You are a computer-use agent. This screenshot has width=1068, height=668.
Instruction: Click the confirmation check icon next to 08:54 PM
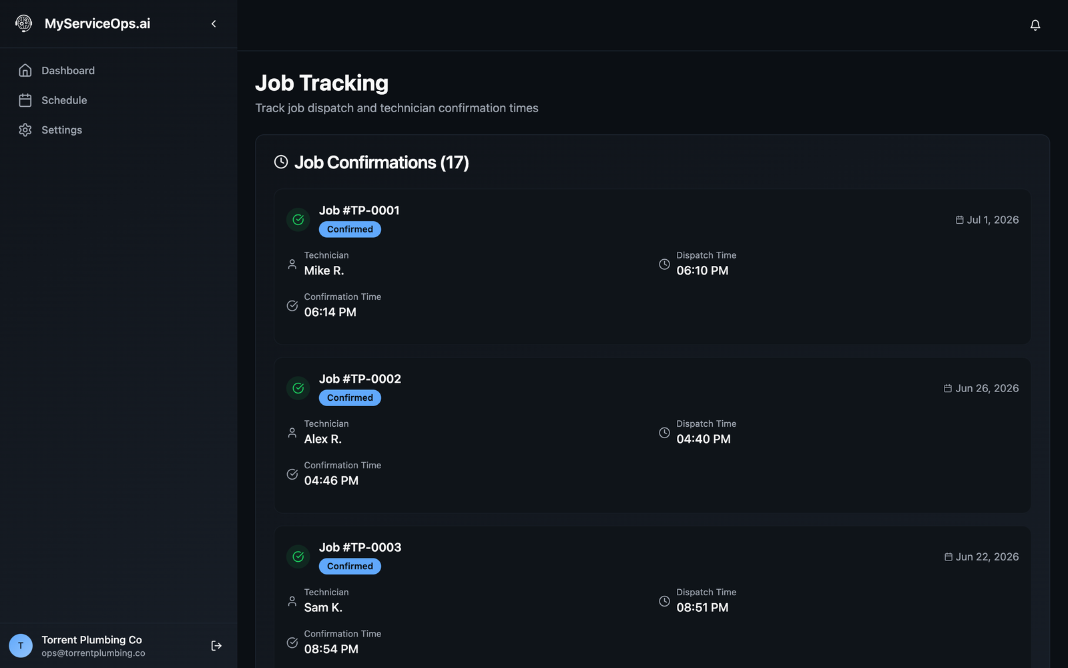(292, 642)
